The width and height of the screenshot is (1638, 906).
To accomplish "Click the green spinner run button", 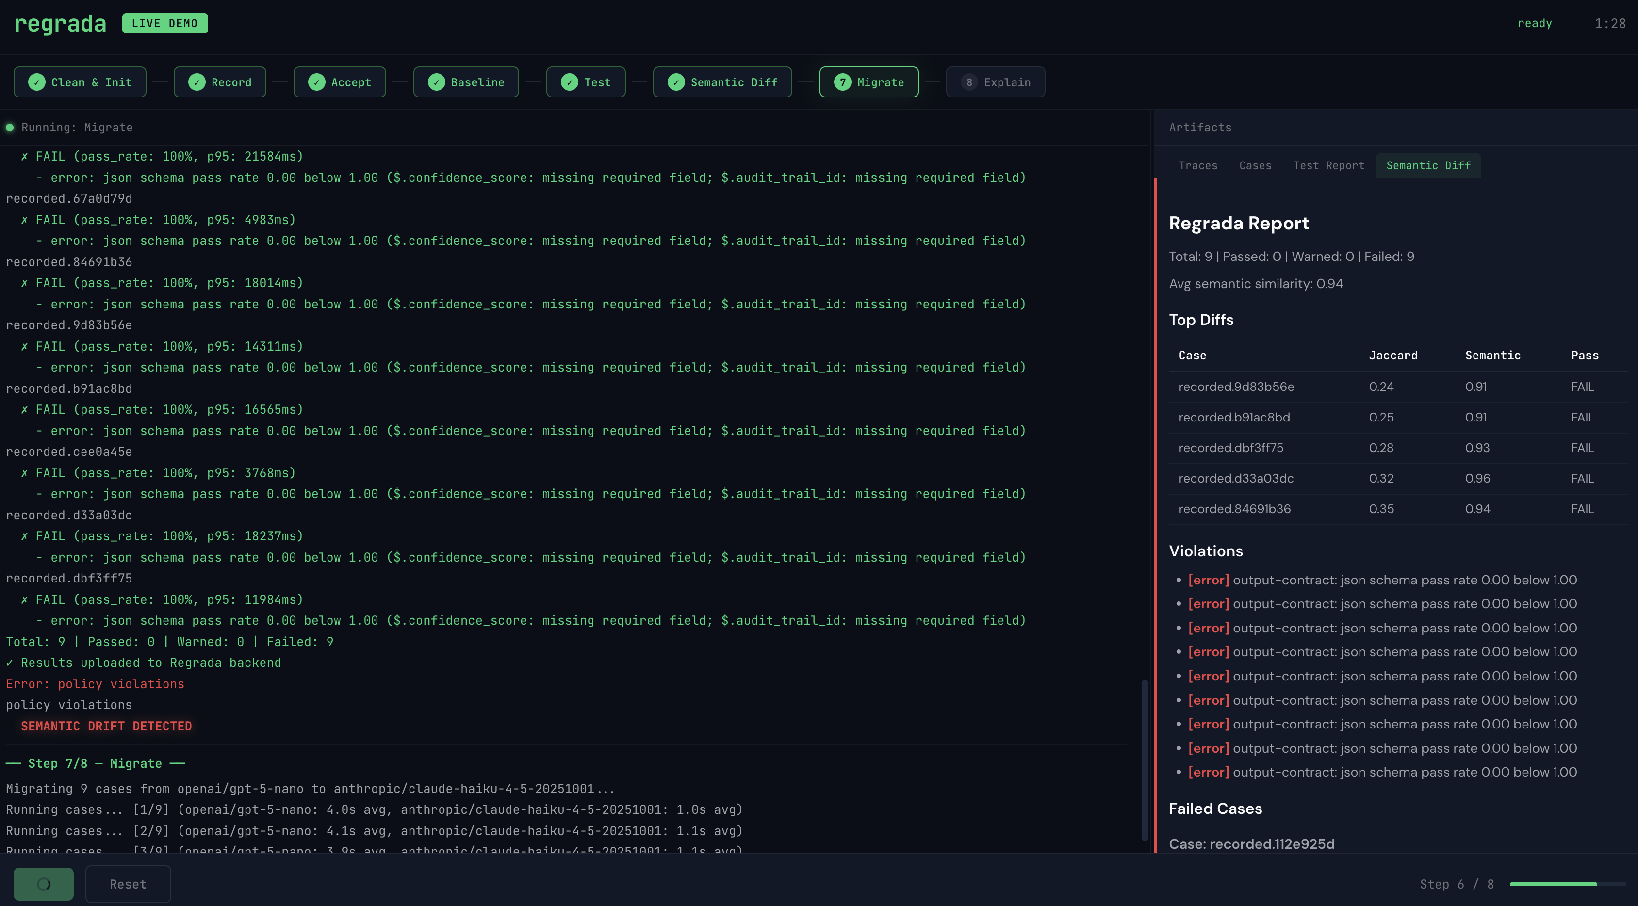I will tap(43, 884).
